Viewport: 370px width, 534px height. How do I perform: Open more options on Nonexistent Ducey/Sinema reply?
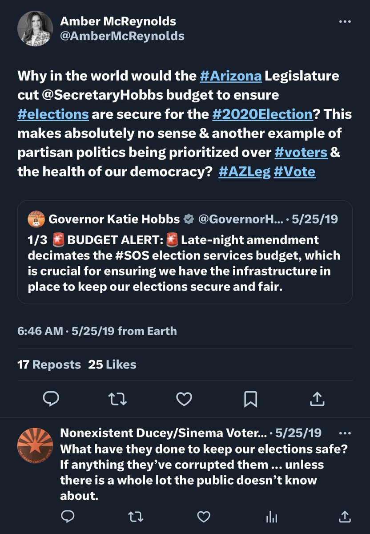click(x=345, y=433)
